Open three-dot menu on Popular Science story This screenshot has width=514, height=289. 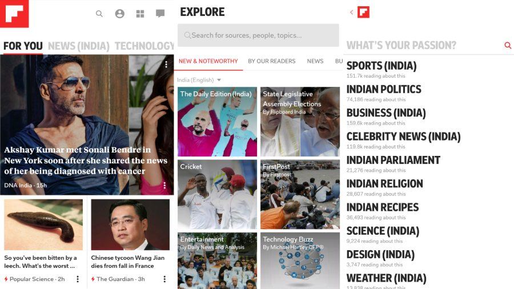click(78, 279)
